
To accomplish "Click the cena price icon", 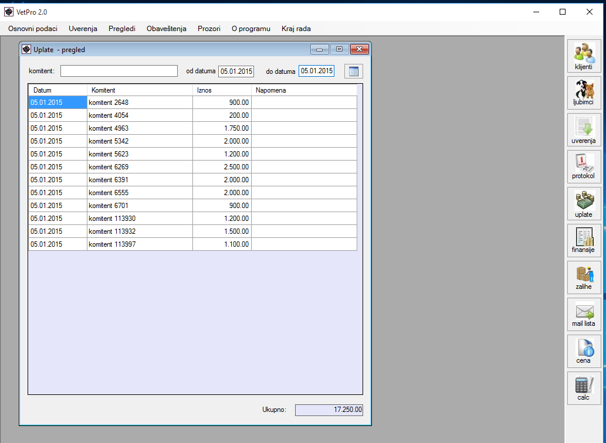I will click(x=584, y=352).
